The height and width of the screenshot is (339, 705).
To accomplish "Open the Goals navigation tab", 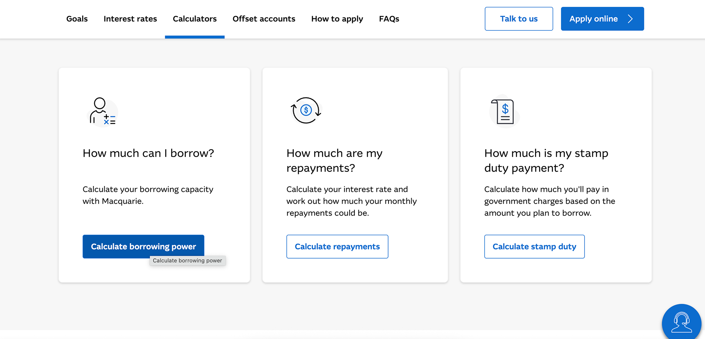I will click(77, 19).
